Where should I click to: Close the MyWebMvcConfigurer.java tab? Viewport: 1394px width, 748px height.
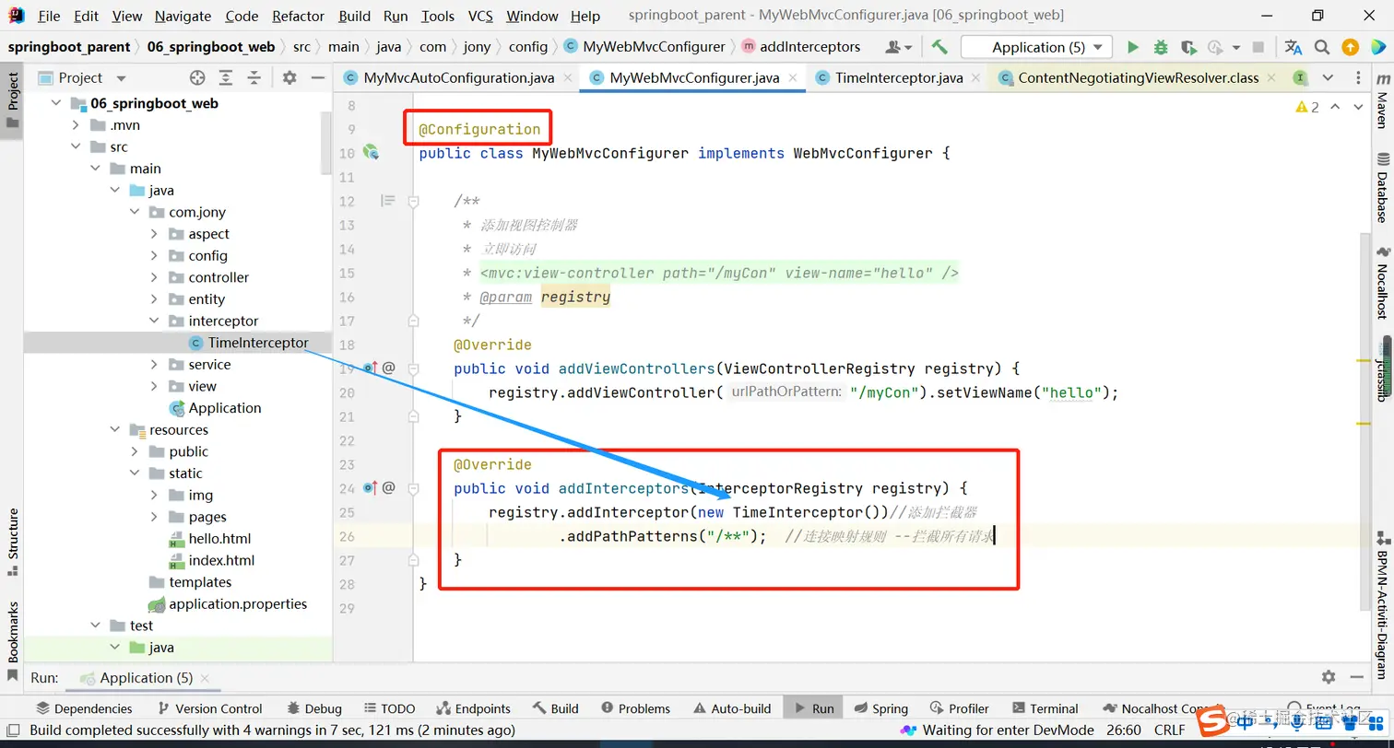point(793,78)
